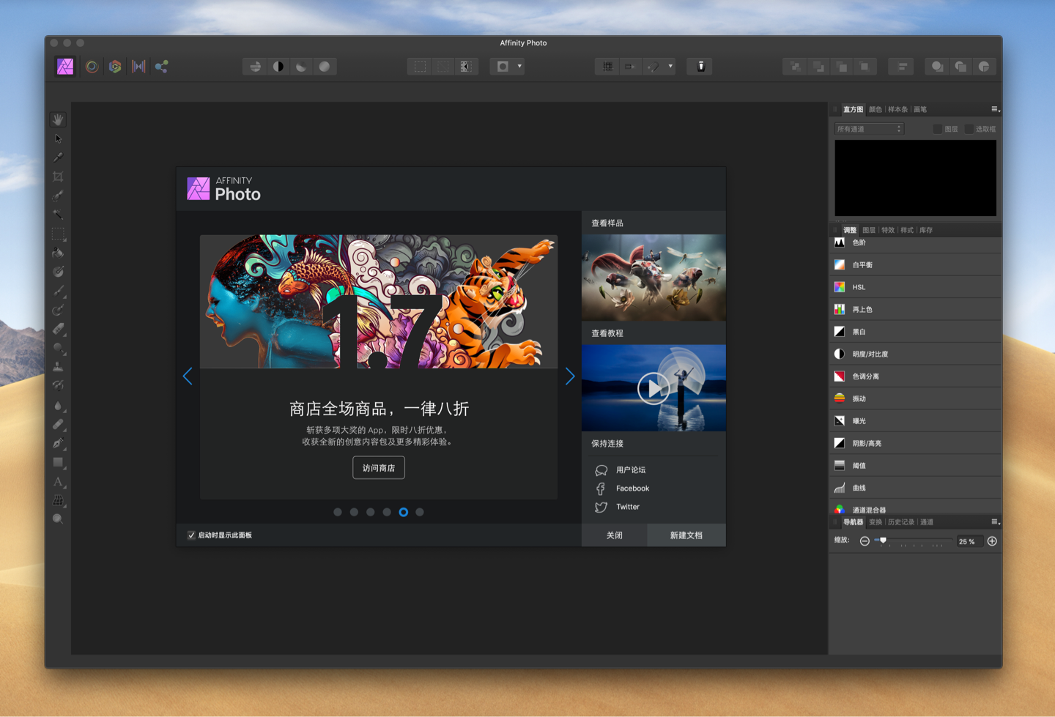Switch to the 特效 tab

click(x=888, y=230)
